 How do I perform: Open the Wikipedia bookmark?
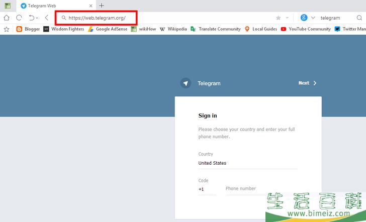(x=173, y=29)
